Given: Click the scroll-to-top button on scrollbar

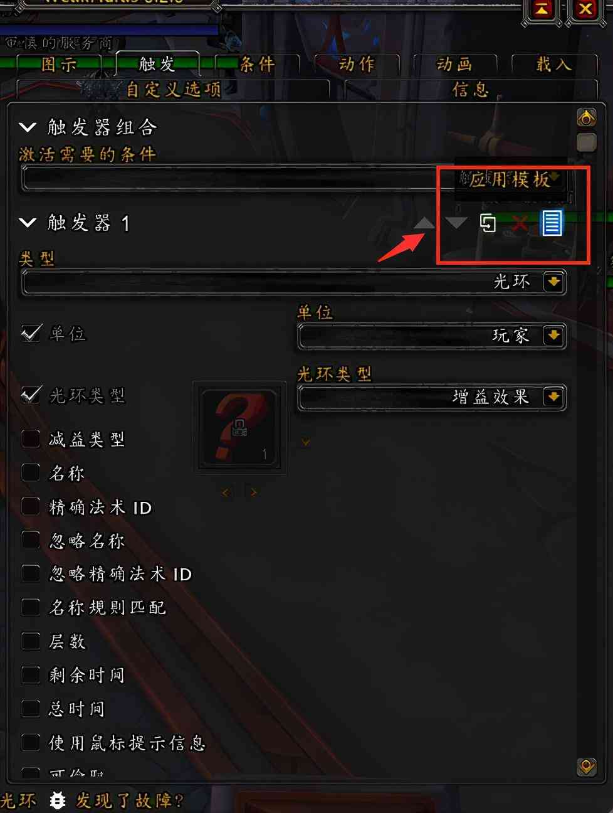Looking at the screenshot, I should click(586, 117).
